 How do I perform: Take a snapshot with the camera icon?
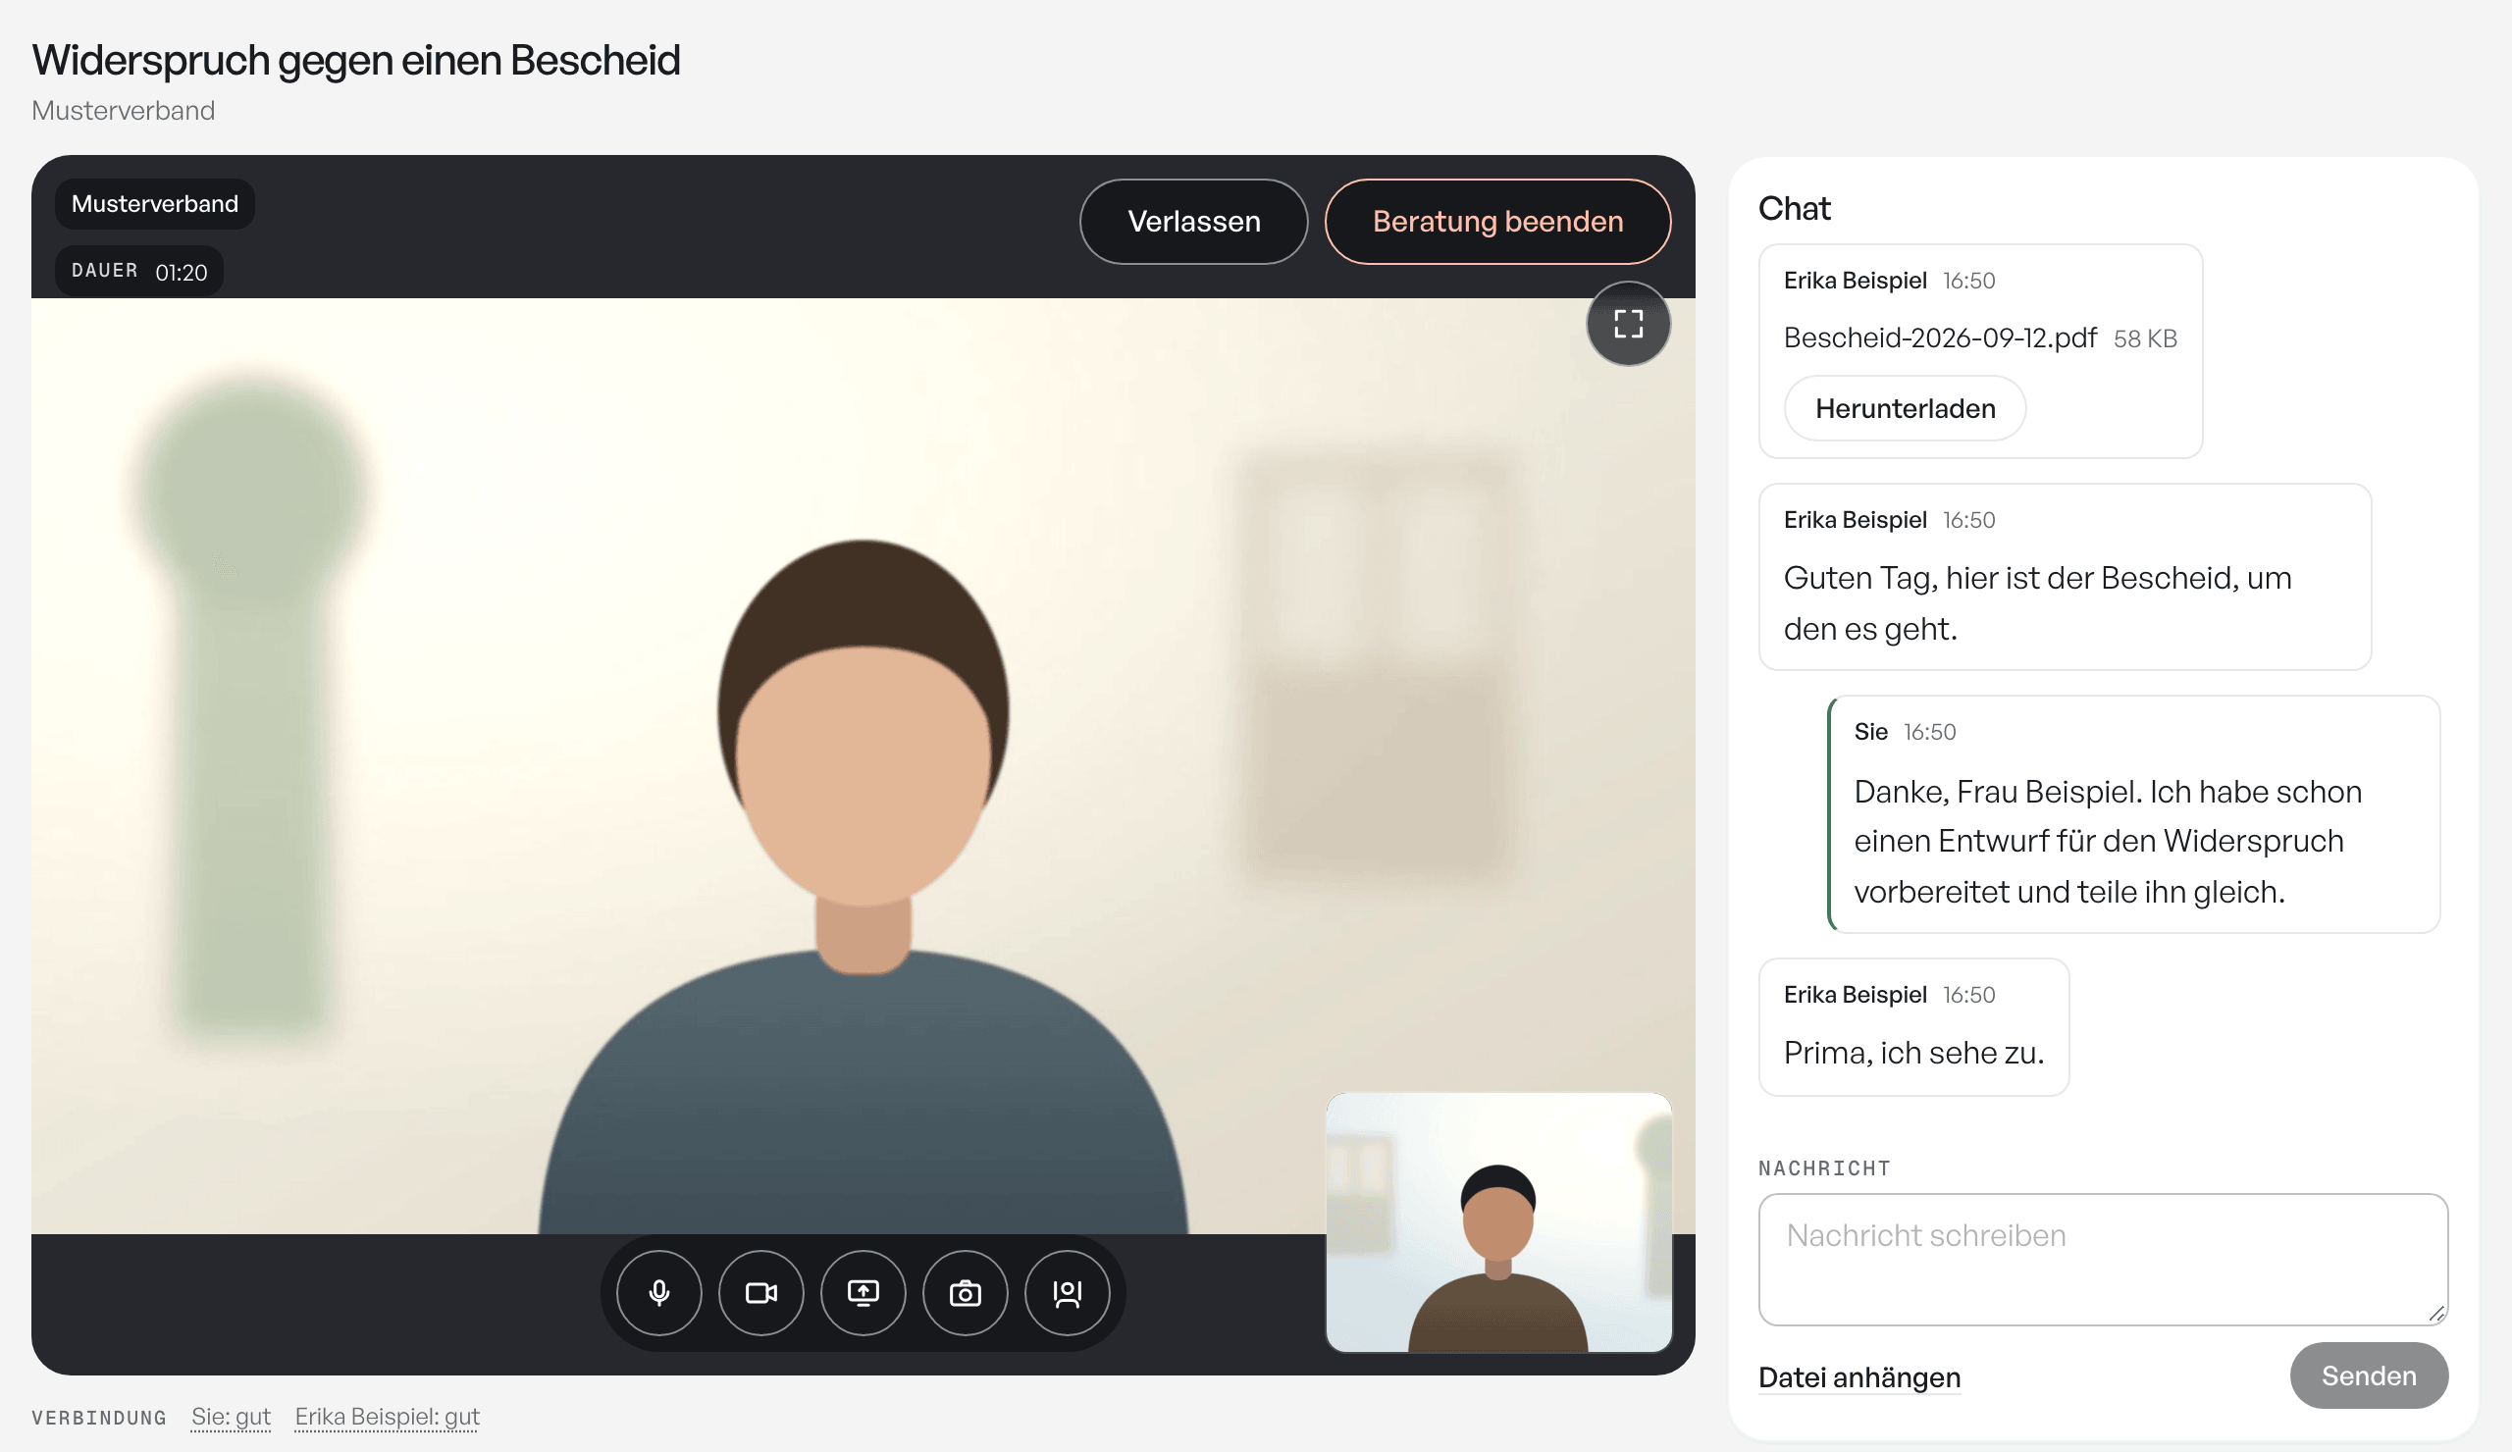(x=965, y=1292)
